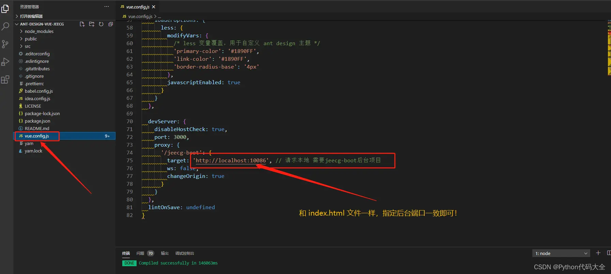Click the problems count badge 70
This screenshot has width=611, height=274.
pos(151,253)
